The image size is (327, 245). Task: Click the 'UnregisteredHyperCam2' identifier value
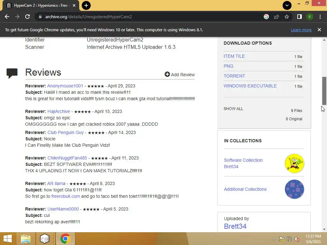point(115,40)
